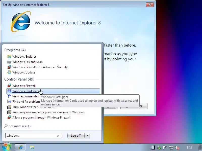The width and height of the screenshot is (202, 151).
Task: Click the Windows Update icon
Action: [9, 72]
